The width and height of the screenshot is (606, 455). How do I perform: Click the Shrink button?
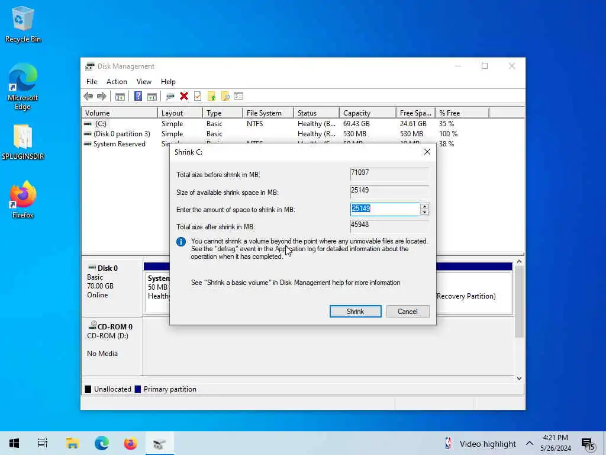(355, 312)
